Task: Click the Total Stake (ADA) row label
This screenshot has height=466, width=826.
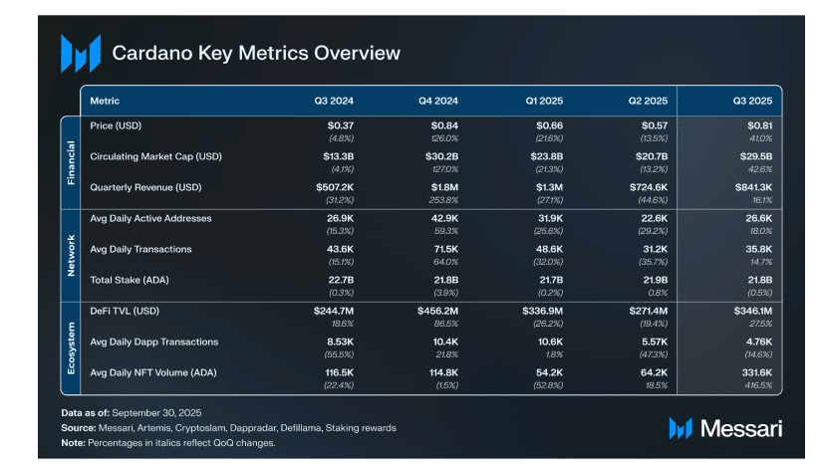Action: pos(131,280)
